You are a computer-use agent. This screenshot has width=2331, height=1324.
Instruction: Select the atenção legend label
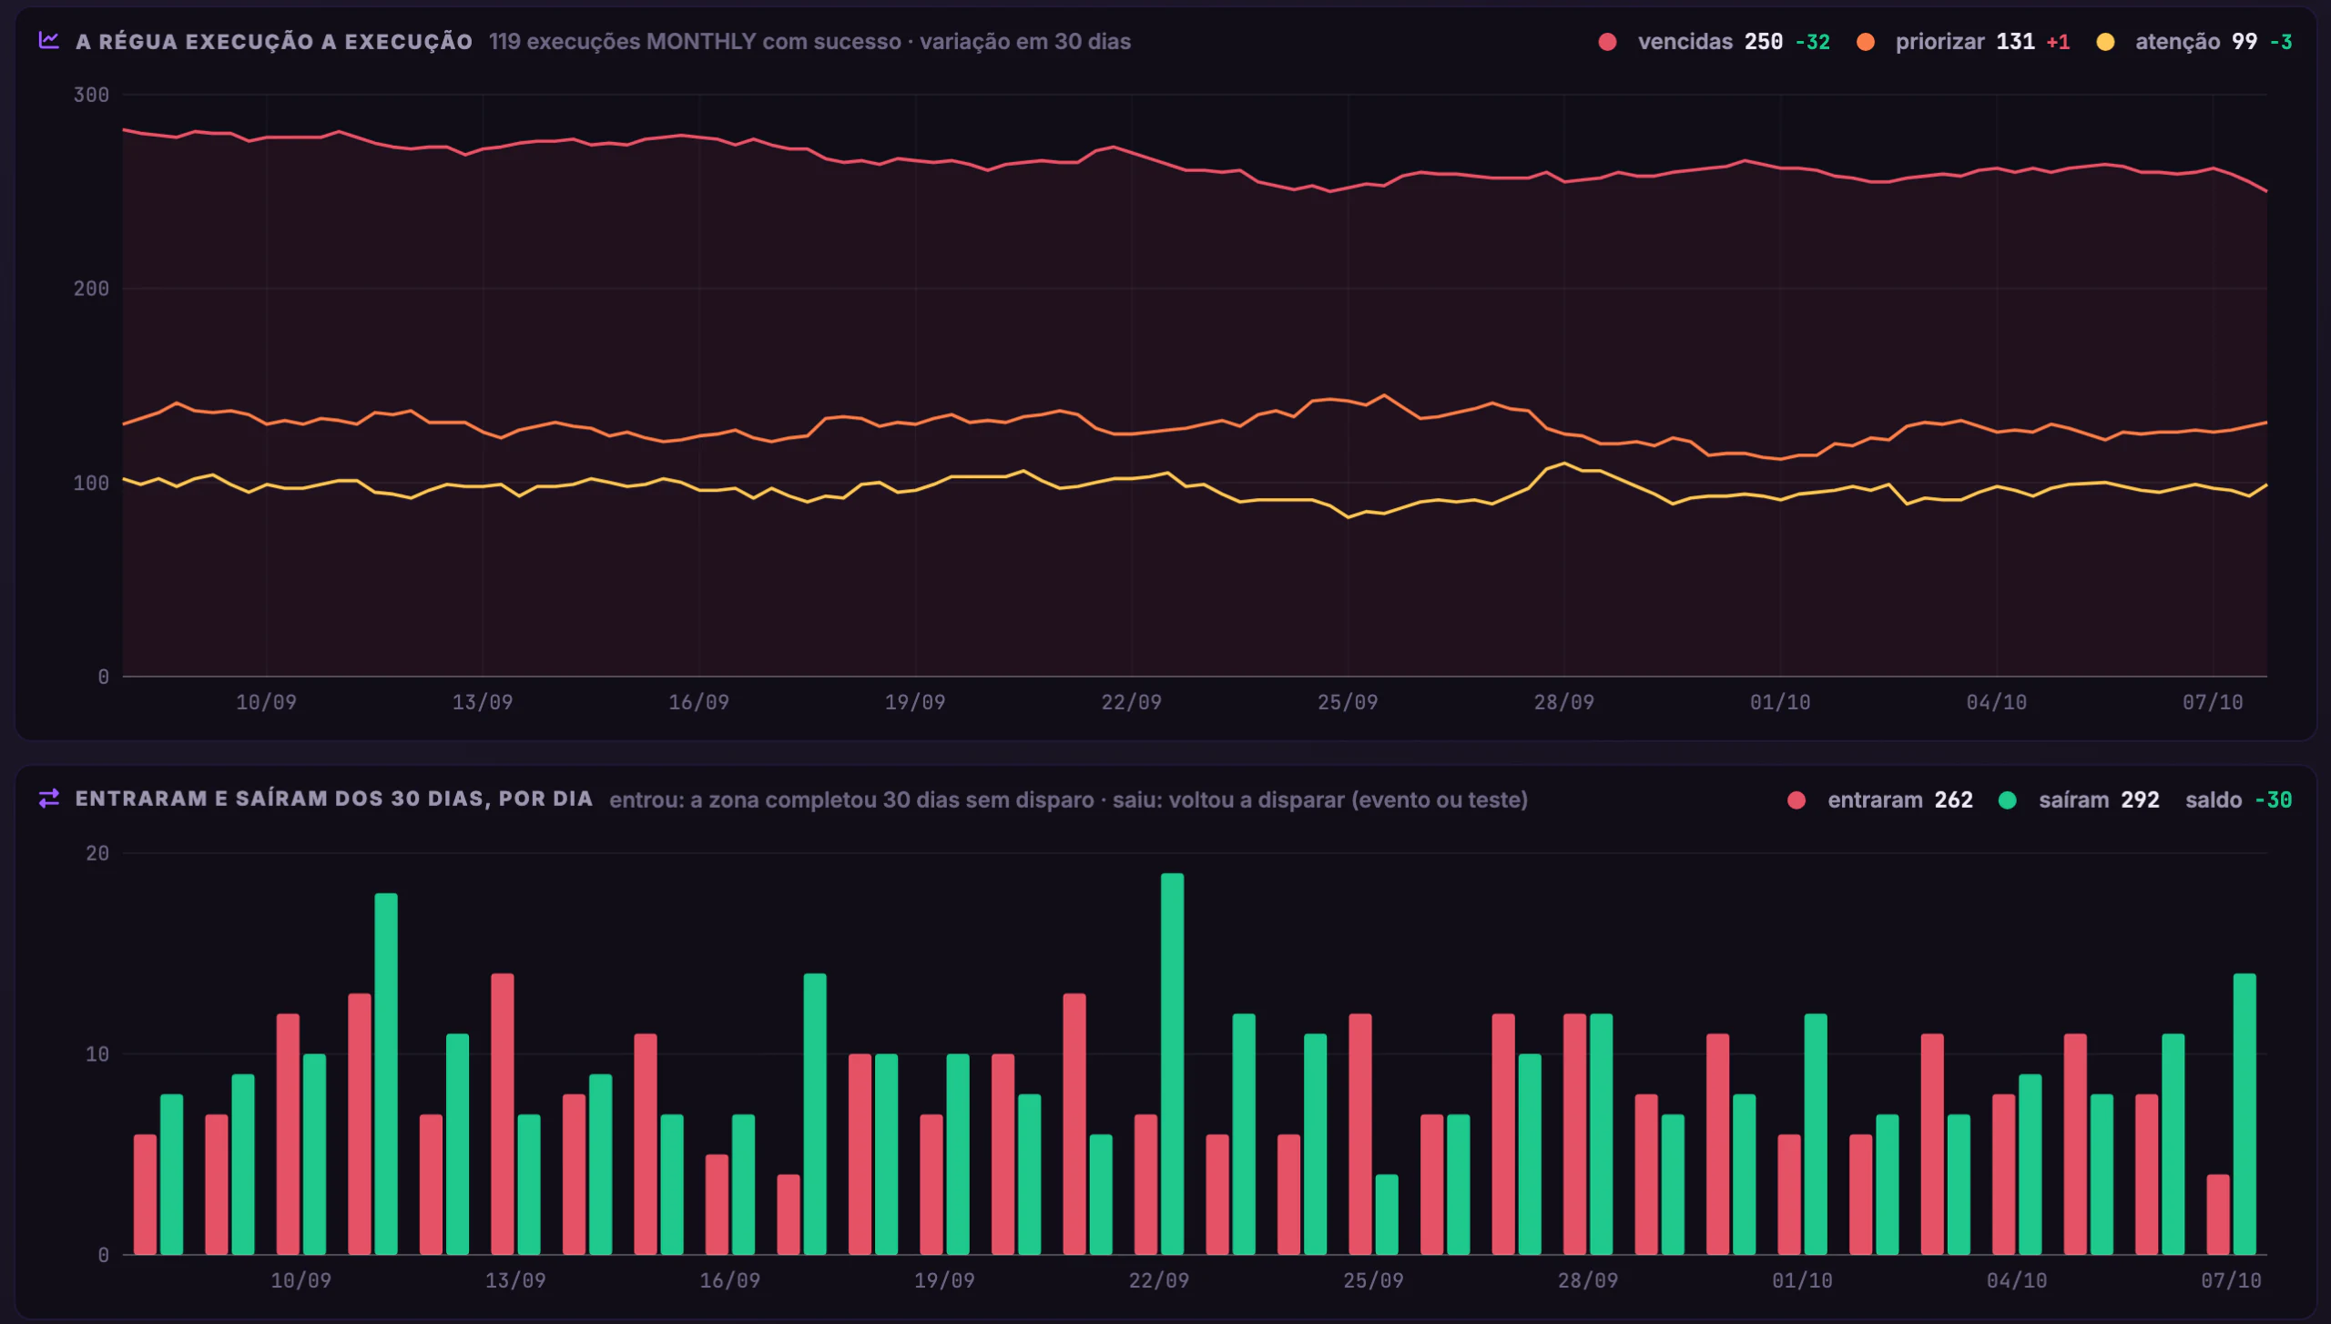[2177, 42]
